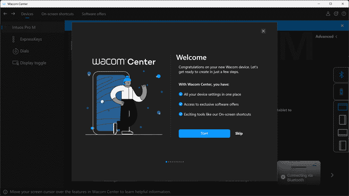Select the highlighted blue landscape orientation icon
This screenshot has height=196, width=349.
tap(343, 107)
